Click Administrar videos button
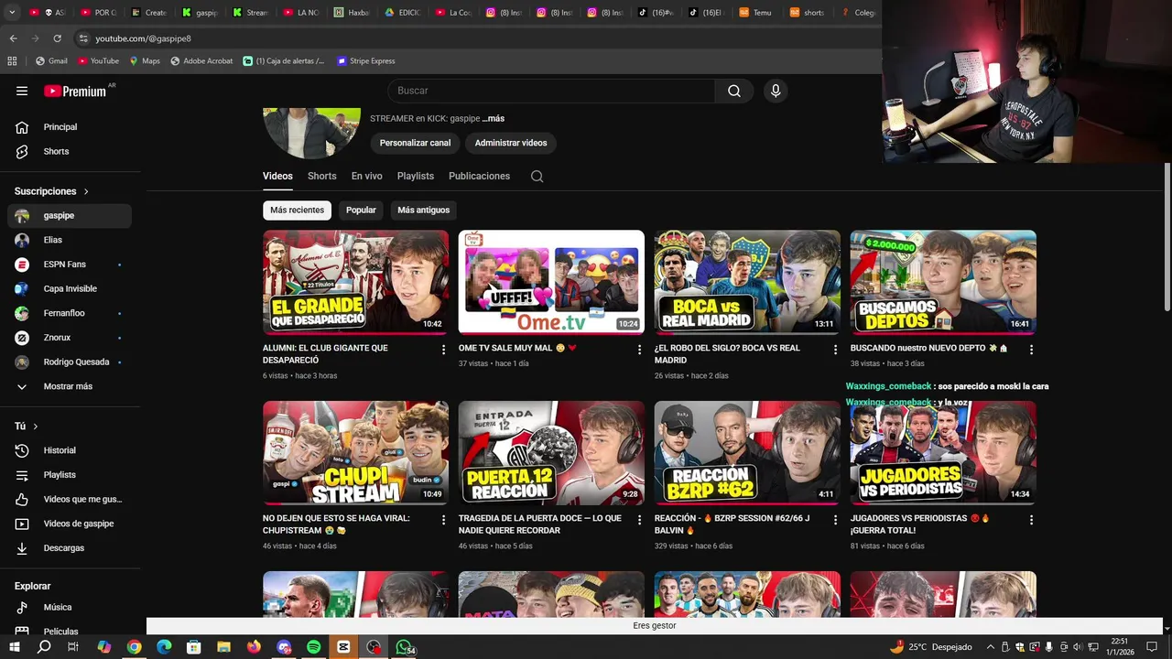 [x=511, y=143]
